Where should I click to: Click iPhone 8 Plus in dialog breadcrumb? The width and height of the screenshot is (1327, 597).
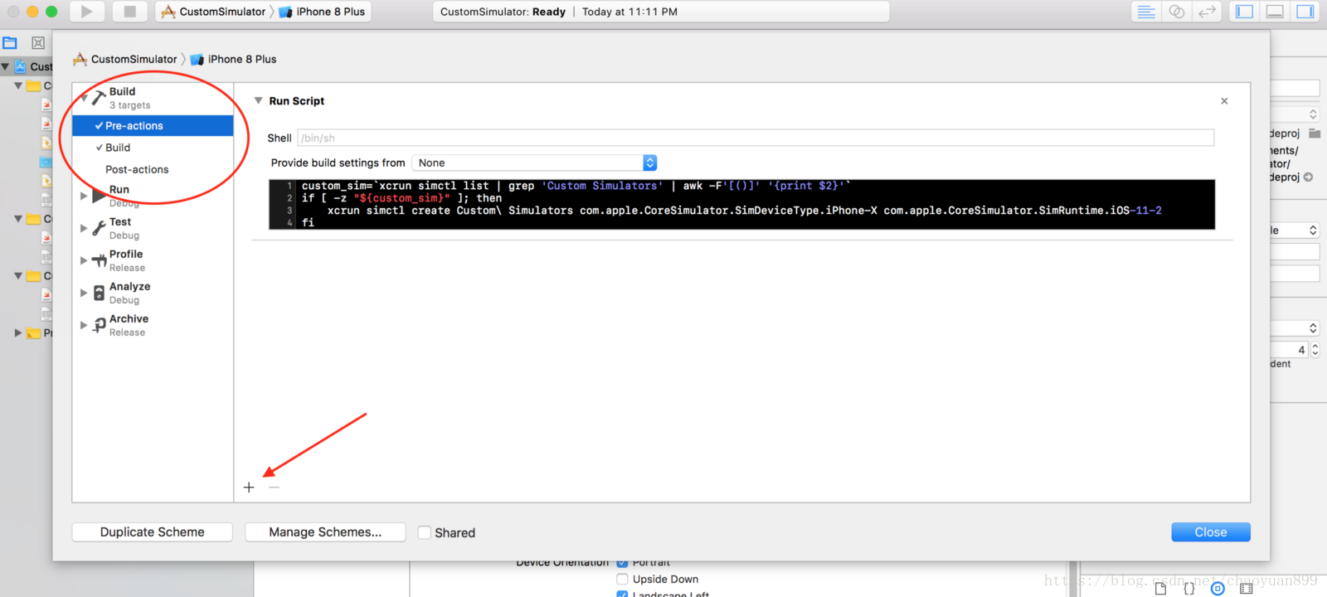tap(234, 59)
